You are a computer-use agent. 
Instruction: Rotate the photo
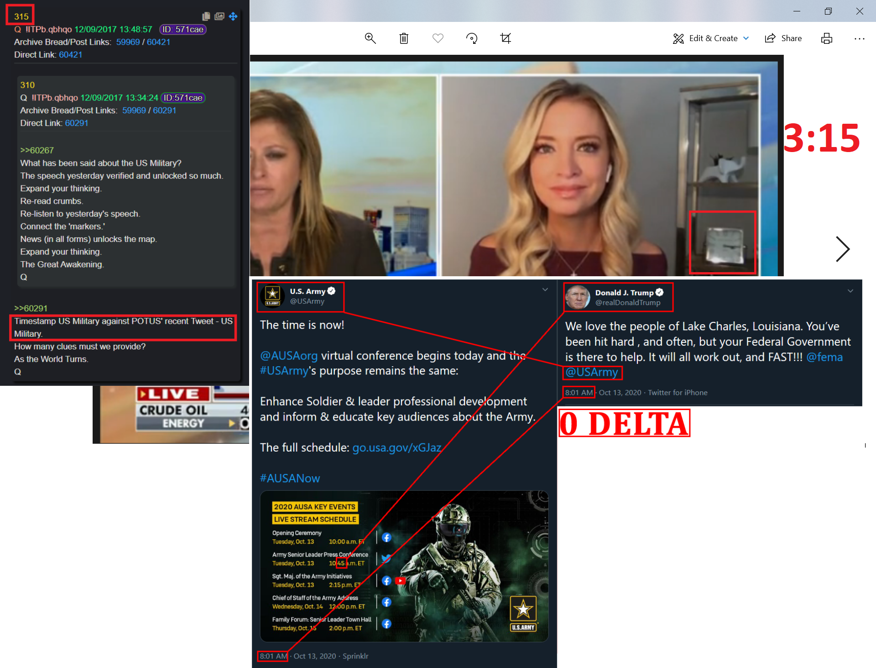pos(472,38)
